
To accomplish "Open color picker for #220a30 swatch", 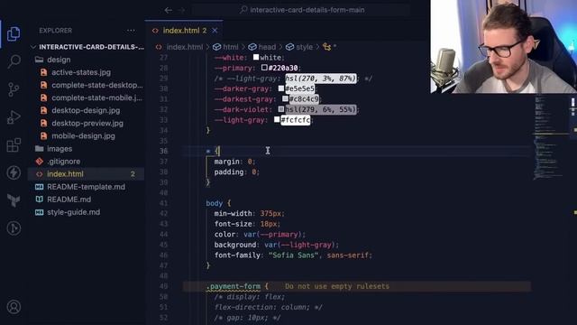I will [264, 68].
